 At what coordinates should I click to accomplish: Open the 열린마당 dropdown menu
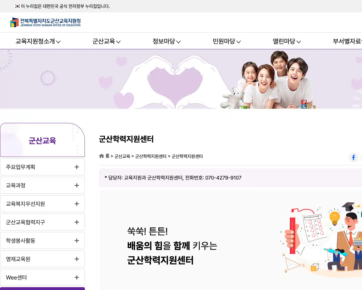pyautogui.click(x=286, y=41)
